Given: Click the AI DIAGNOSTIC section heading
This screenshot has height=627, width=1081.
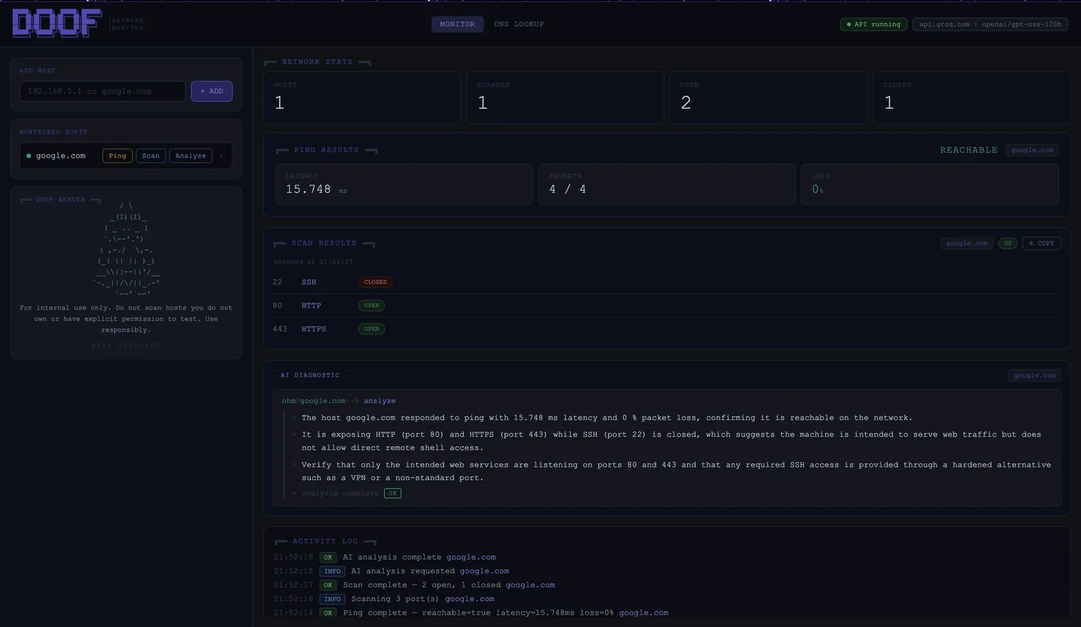Looking at the screenshot, I should tap(310, 376).
